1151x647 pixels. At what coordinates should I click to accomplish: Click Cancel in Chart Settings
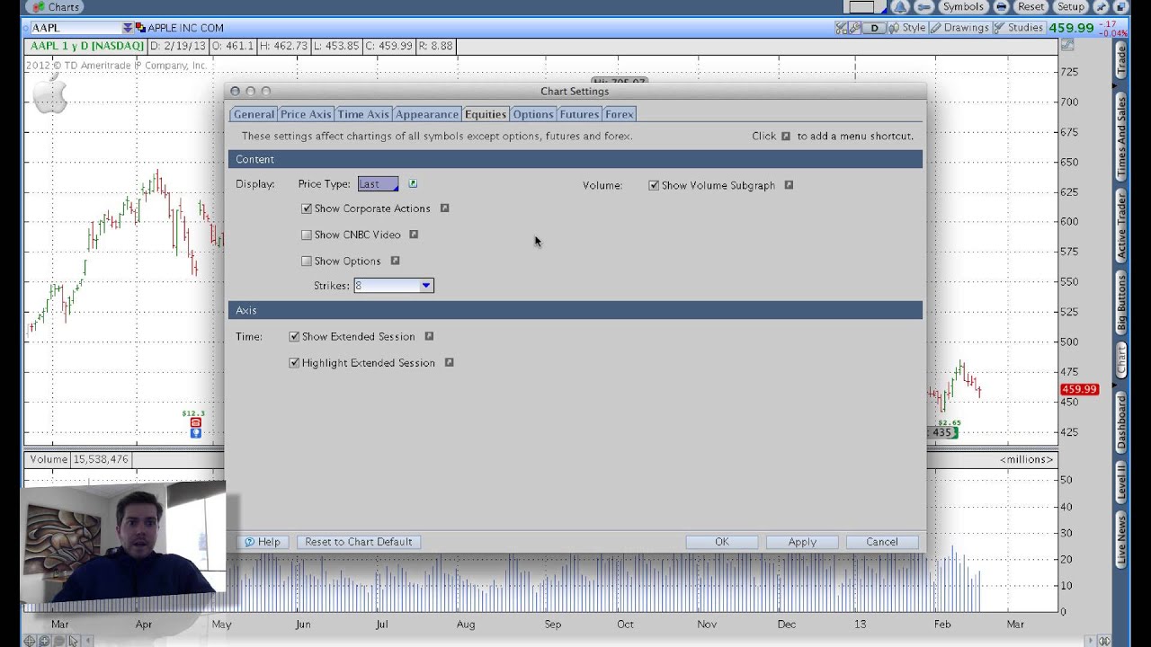point(882,542)
